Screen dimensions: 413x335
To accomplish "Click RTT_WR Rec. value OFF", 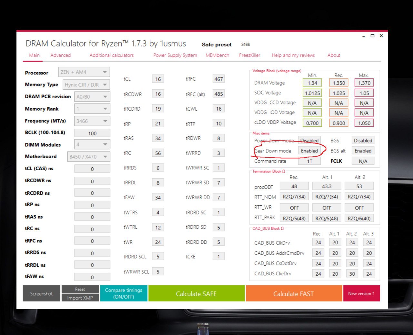I will (x=294, y=208).
